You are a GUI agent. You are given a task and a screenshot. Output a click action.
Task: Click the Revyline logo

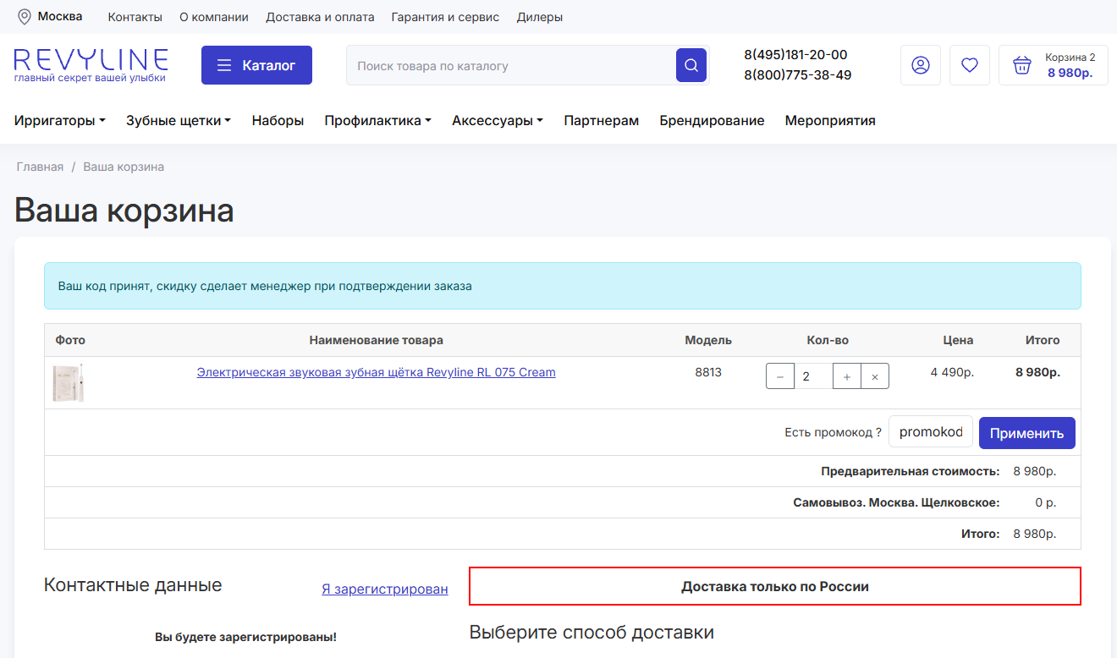point(91,64)
